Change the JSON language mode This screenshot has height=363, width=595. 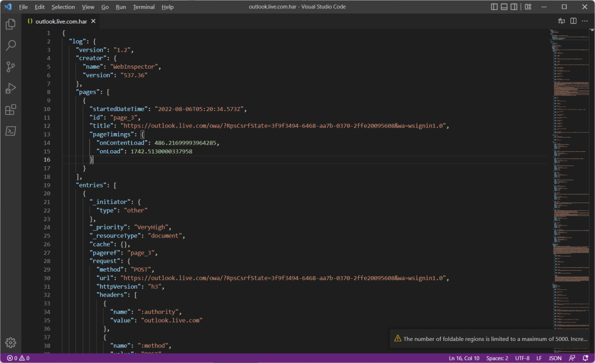(555, 358)
